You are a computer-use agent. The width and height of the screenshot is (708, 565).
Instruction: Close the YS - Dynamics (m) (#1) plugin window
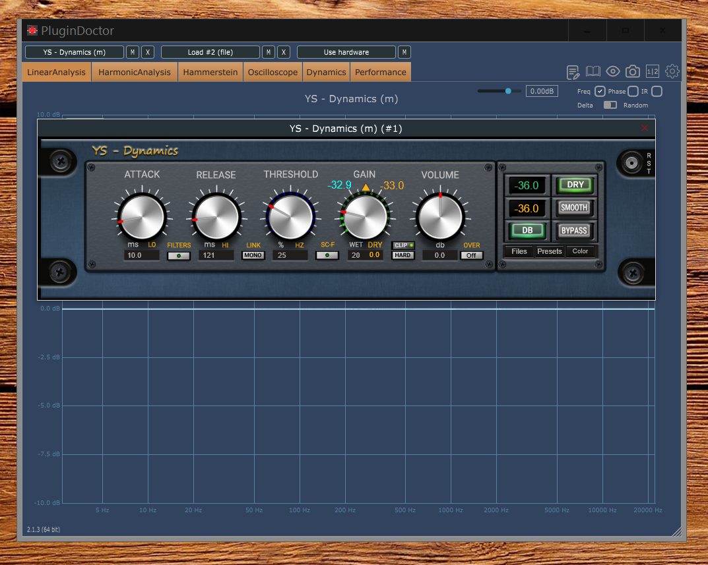[x=645, y=128]
